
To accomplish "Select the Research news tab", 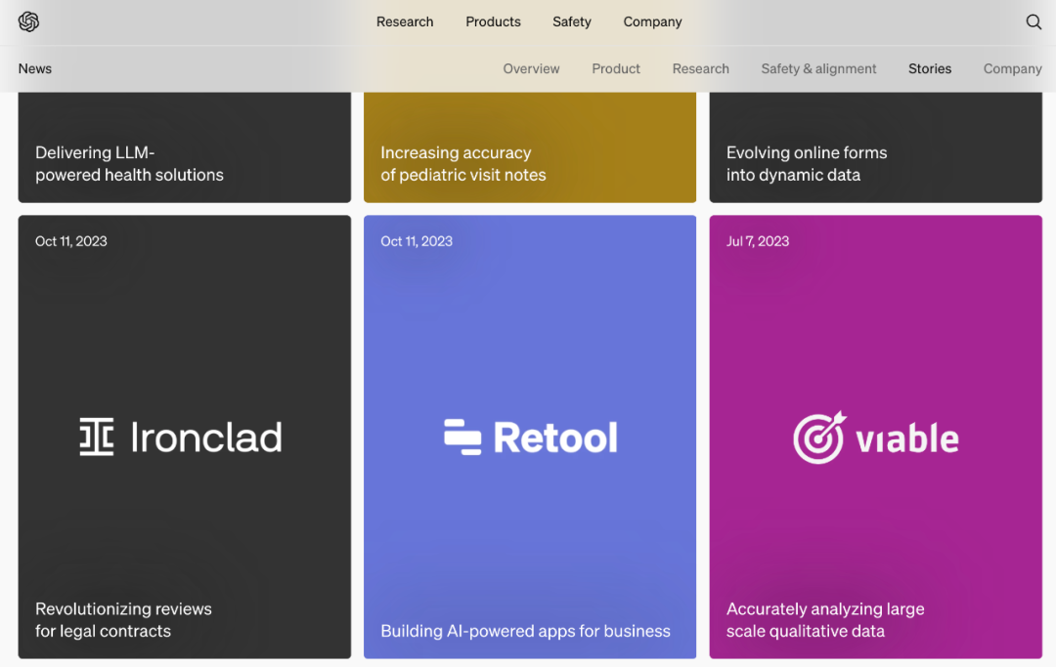I will (x=700, y=68).
